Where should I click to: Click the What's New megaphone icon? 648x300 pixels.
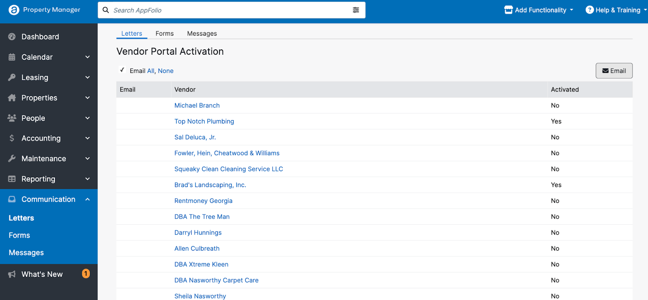(12, 274)
